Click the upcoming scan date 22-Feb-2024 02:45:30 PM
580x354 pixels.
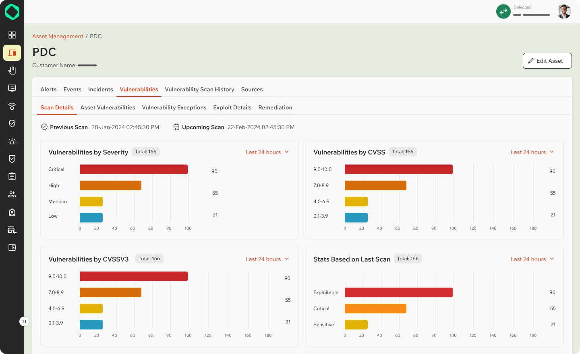261,127
